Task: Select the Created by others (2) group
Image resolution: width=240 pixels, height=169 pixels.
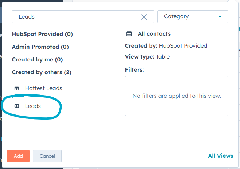Action: tap(42, 72)
